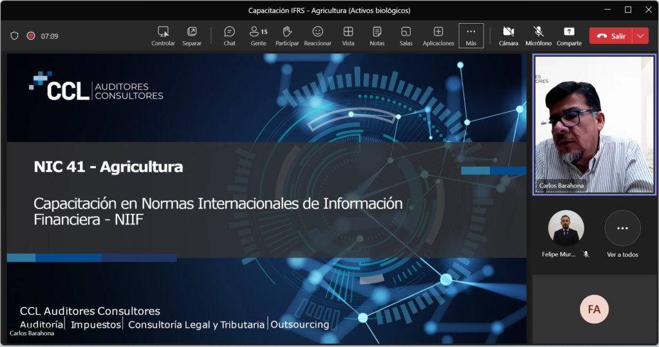Screen dimensions: 659x347
Task: Show the Gente participants list
Action: (x=258, y=36)
